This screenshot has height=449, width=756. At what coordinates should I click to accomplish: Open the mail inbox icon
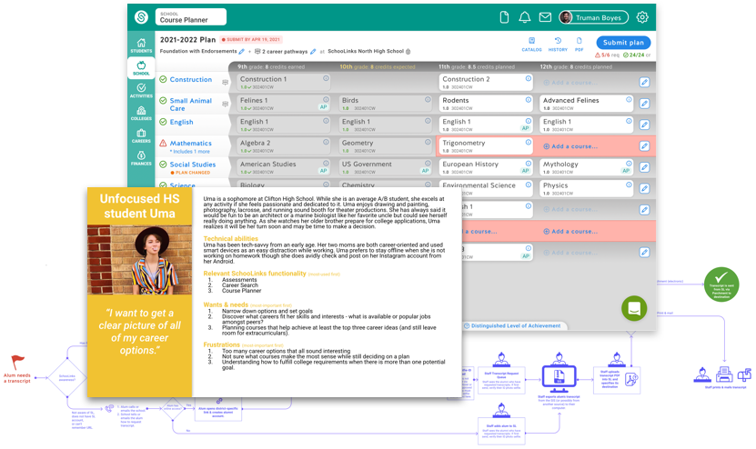(545, 17)
